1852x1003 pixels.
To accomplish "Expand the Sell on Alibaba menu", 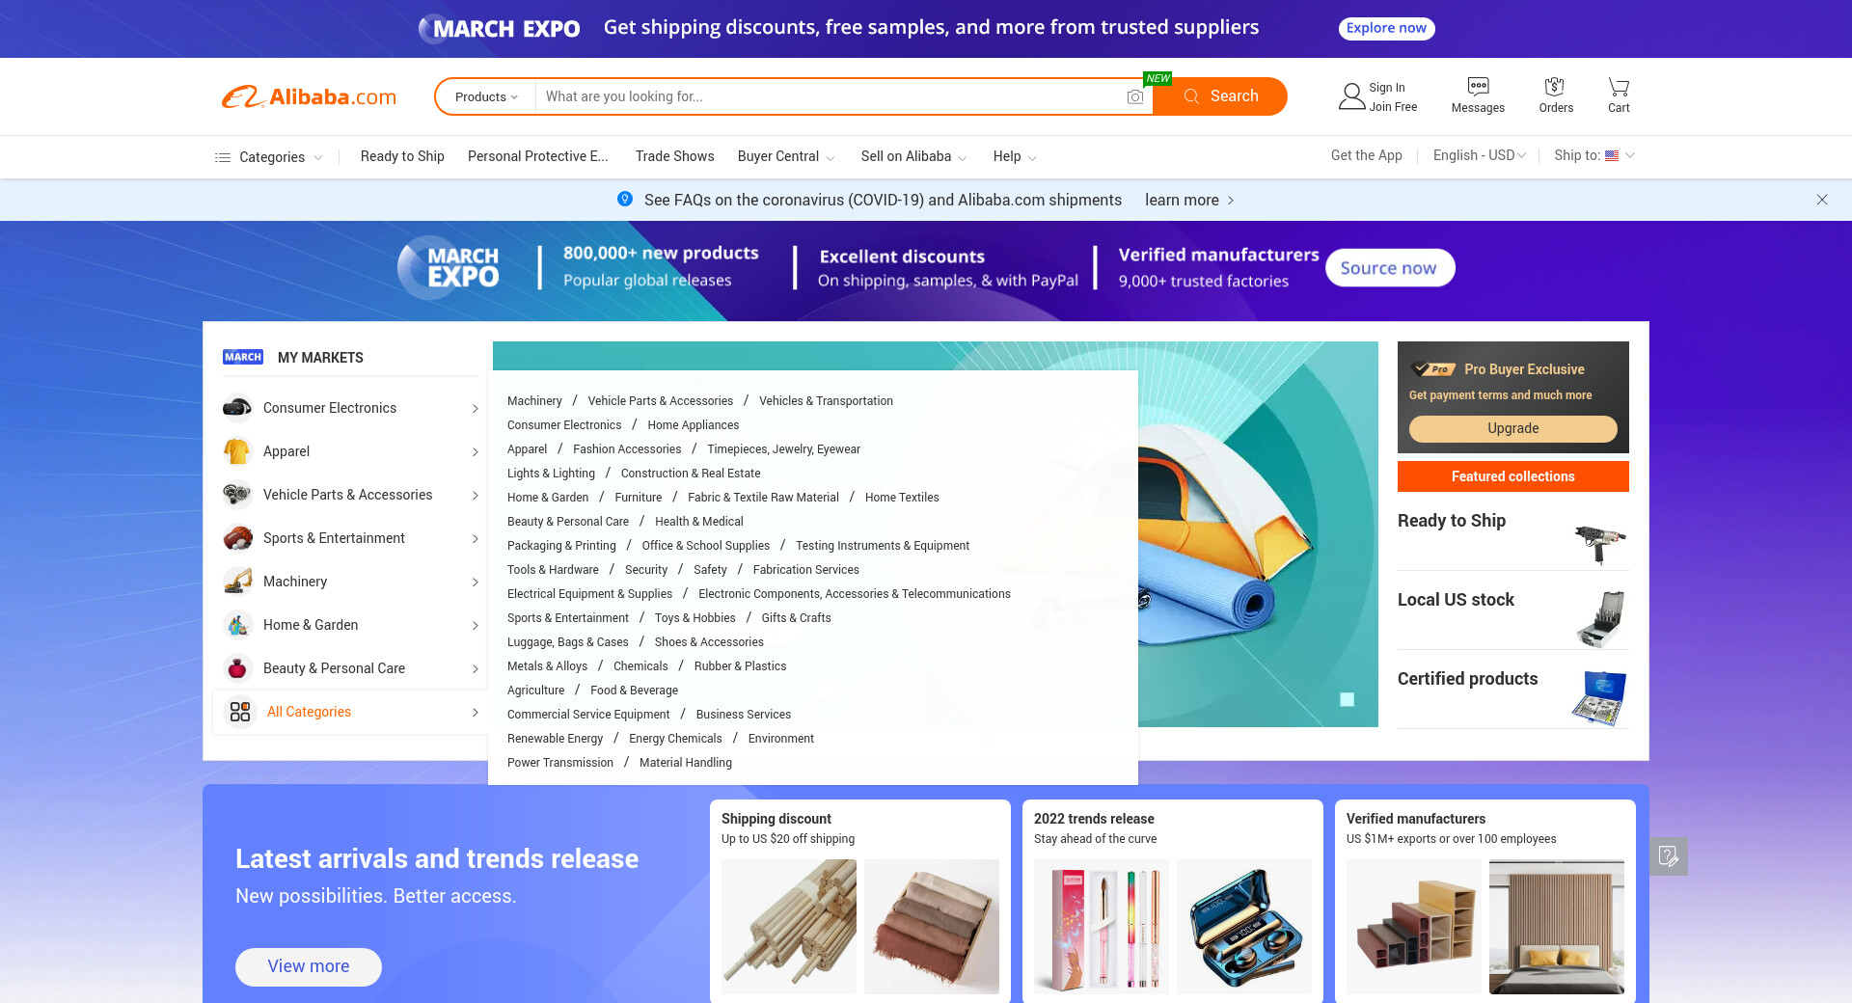I will [963, 157].
